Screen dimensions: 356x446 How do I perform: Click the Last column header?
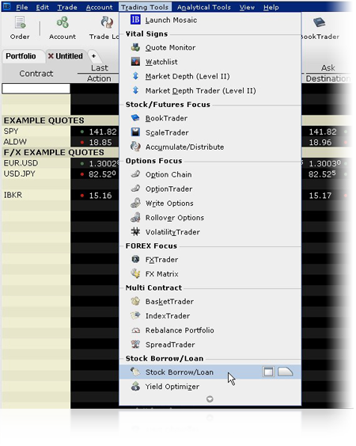[100, 67]
